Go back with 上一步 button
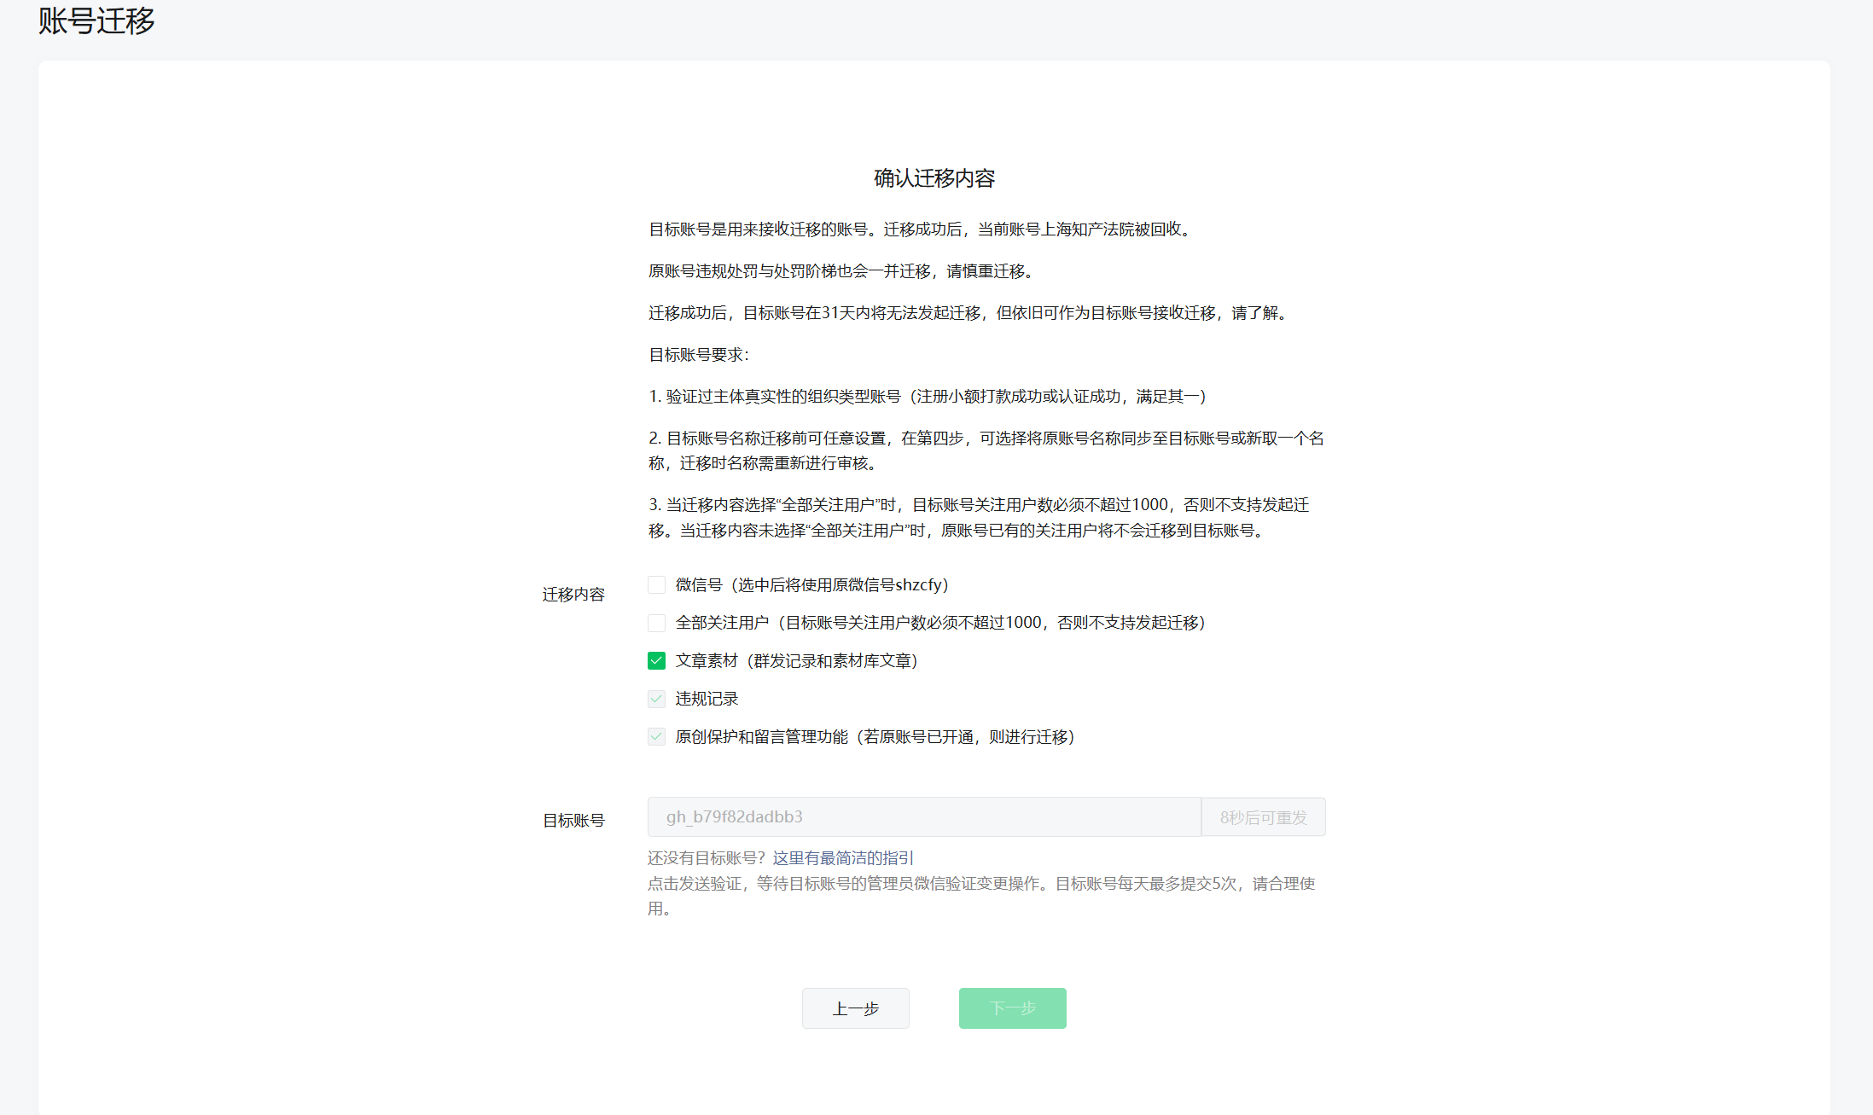The height and width of the screenshot is (1115, 1873). 855,1008
